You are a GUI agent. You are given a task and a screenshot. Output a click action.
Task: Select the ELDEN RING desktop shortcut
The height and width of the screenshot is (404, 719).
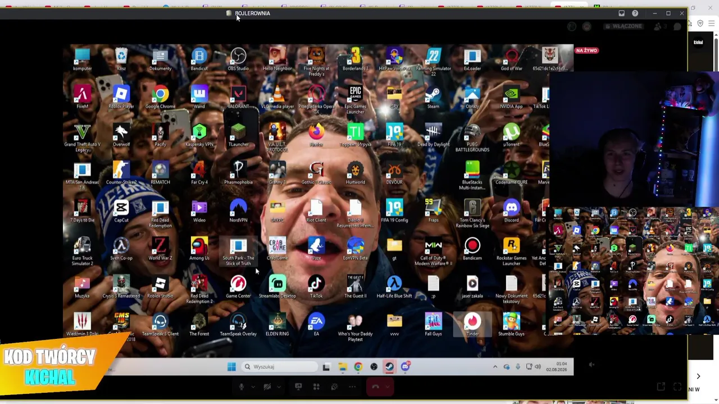pyautogui.click(x=277, y=325)
